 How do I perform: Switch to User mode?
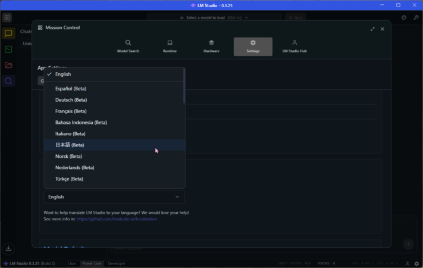click(72, 263)
